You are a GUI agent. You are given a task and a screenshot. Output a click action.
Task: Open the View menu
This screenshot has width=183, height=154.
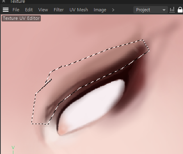pos(43,10)
